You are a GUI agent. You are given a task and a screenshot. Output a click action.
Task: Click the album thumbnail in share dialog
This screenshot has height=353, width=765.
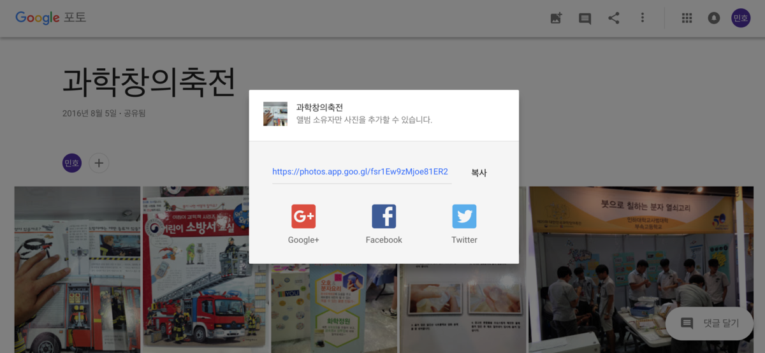[275, 113]
